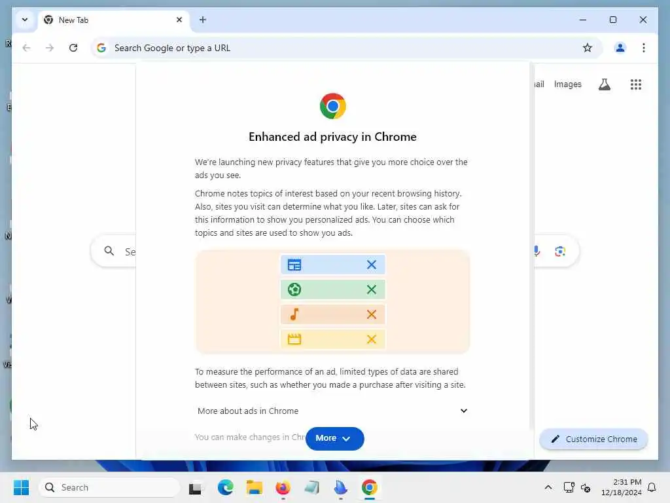Go forward using the forward arrow
Viewport: 670px width, 503px height.
(x=50, y=48)
